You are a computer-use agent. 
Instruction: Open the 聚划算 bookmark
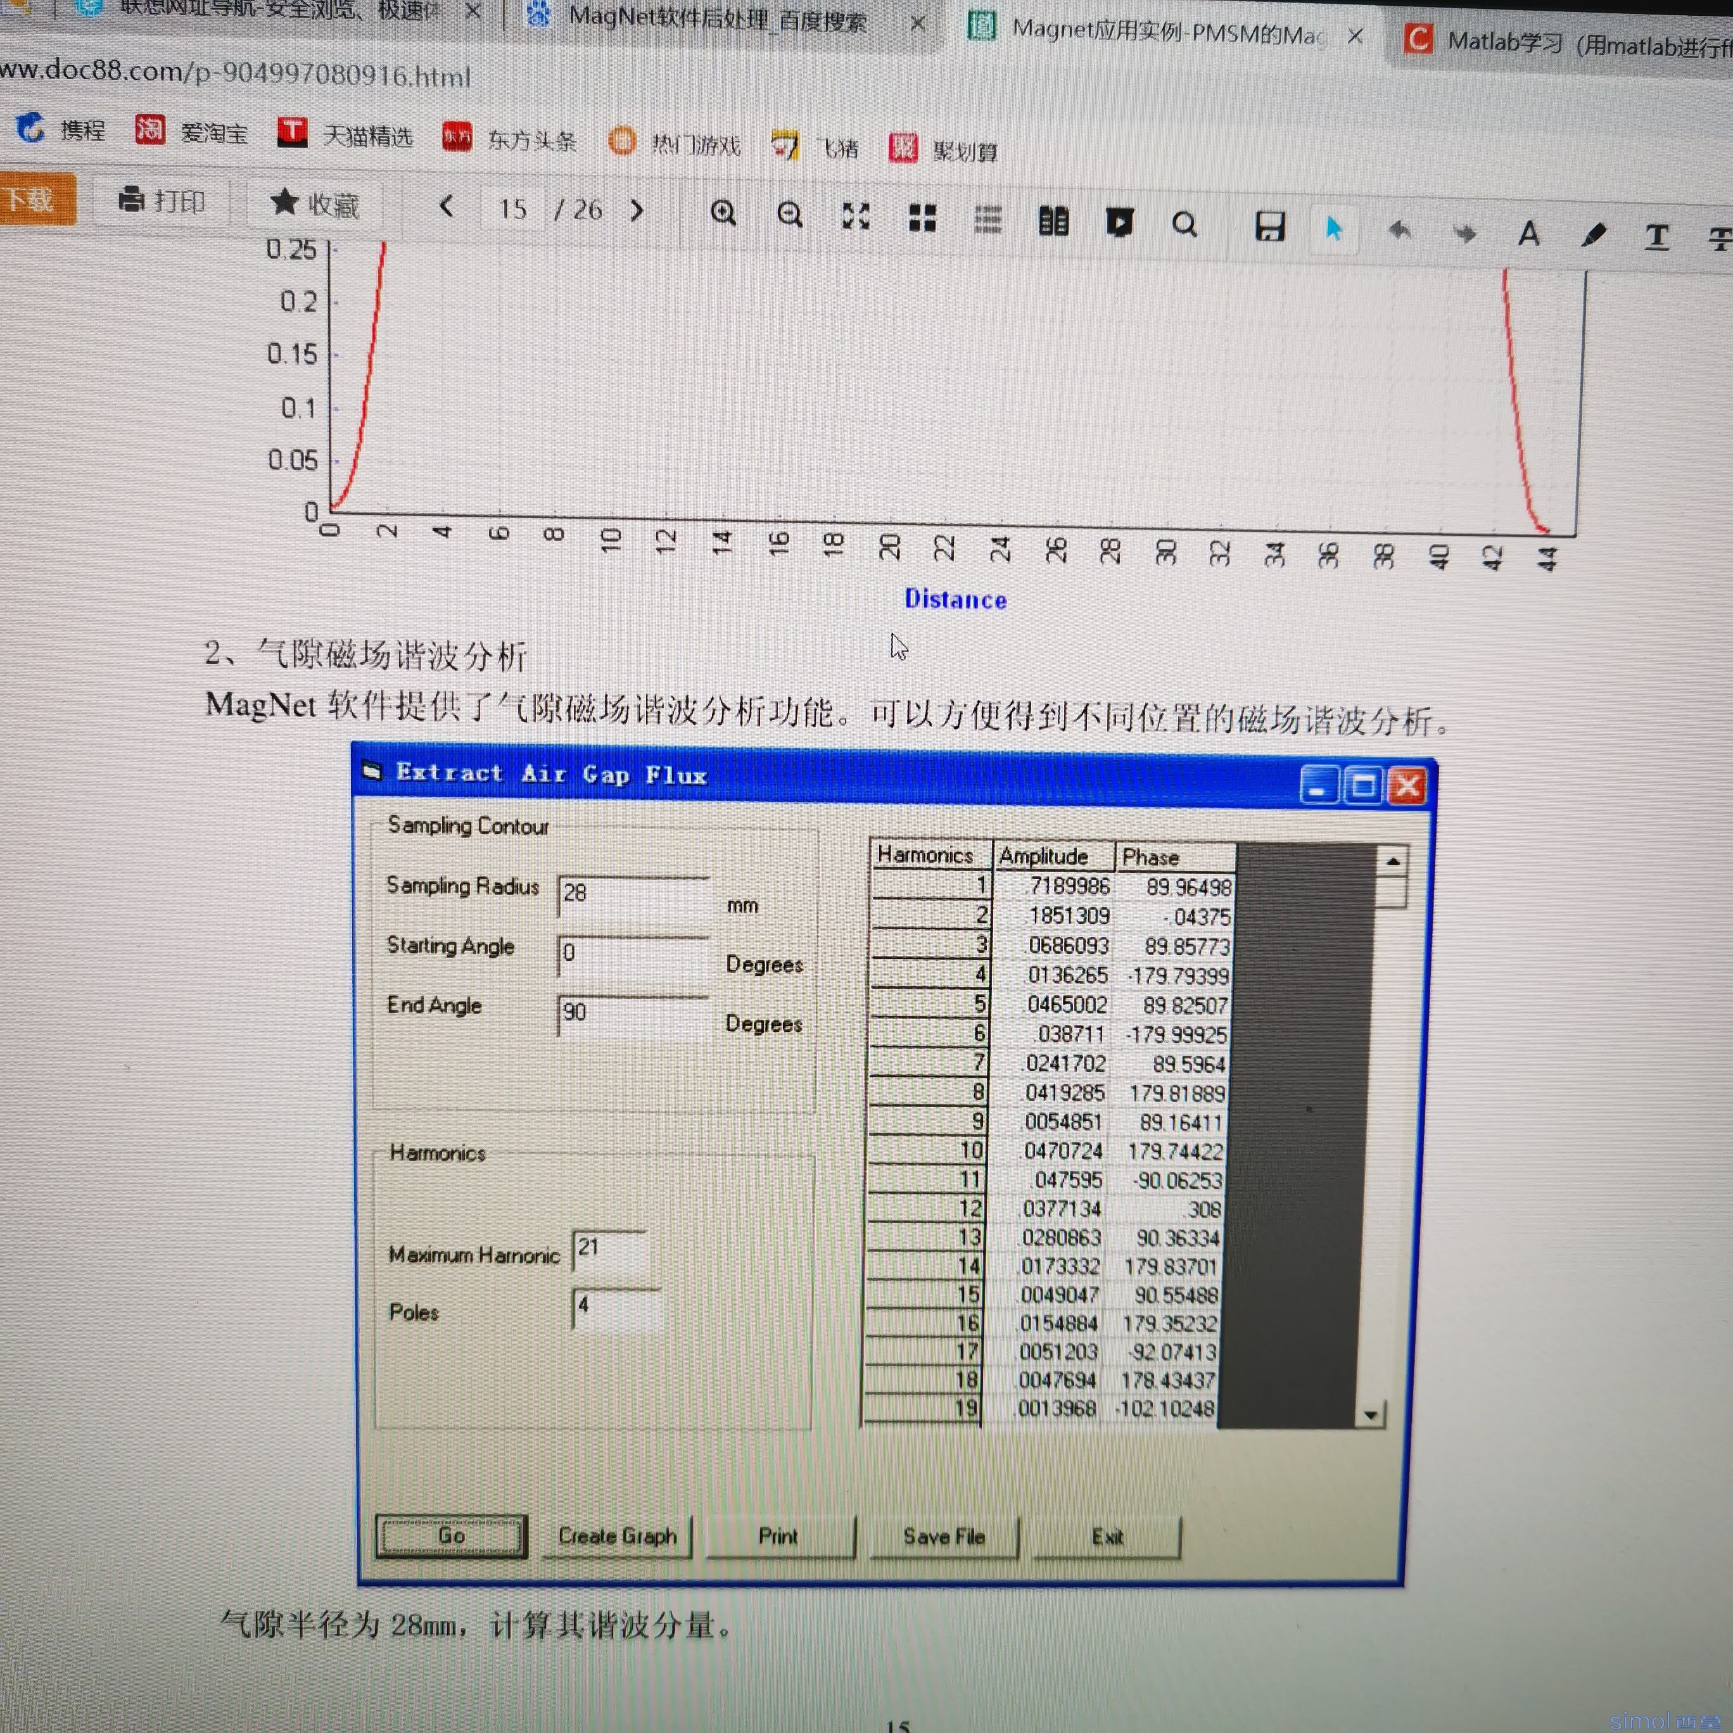tap(943, 149)
